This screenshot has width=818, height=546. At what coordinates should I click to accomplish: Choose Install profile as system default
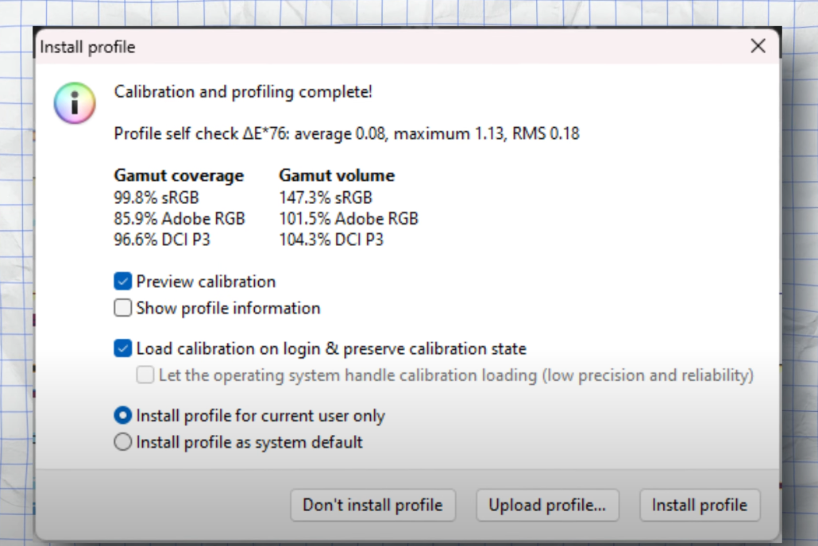coord(122,442)
